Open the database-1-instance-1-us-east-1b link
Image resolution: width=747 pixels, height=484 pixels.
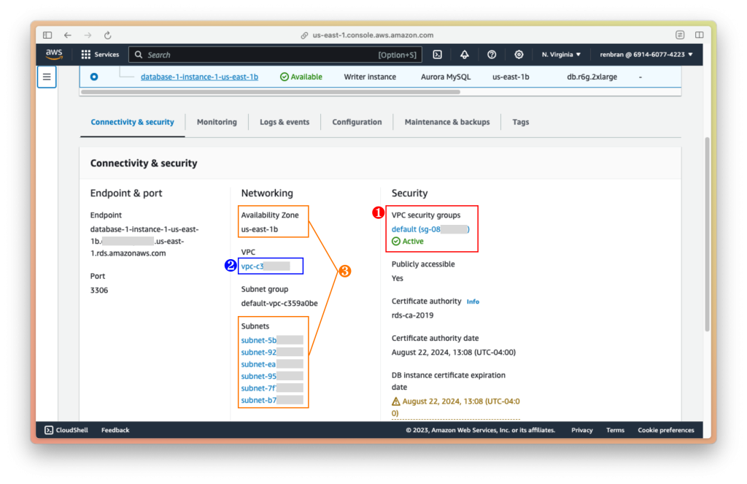point(199,77)
